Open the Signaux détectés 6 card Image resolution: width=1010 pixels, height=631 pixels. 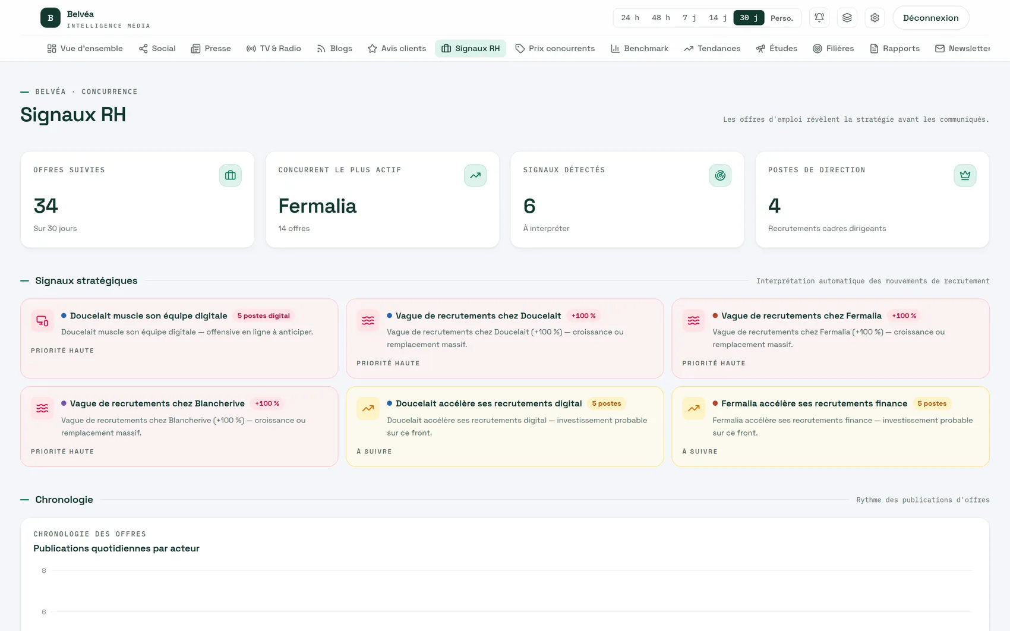pos(627,200)
